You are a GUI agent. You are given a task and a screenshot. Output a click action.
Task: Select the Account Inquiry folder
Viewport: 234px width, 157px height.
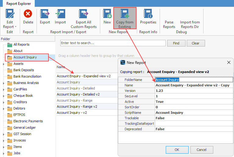click(x=25, y=57)
